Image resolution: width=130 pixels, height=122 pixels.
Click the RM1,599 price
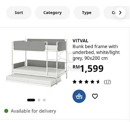tap(88, 68)
